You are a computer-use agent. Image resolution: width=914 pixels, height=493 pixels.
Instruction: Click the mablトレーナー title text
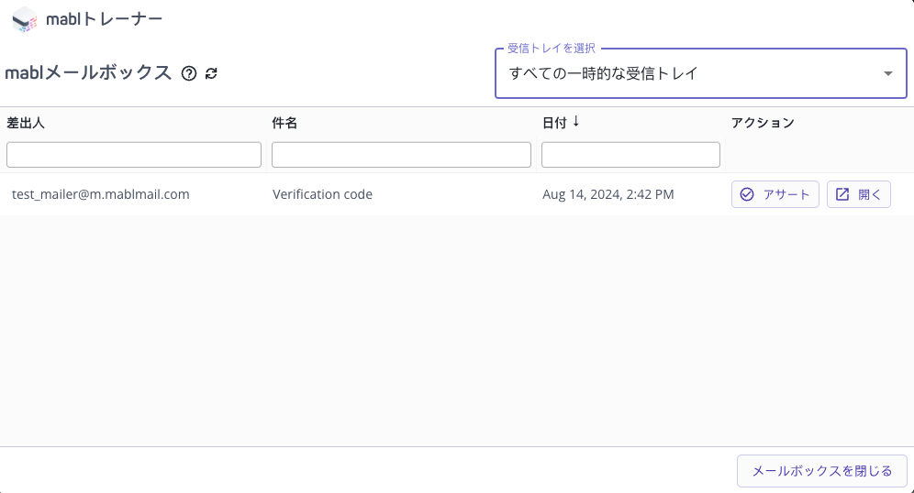(105, 19)
